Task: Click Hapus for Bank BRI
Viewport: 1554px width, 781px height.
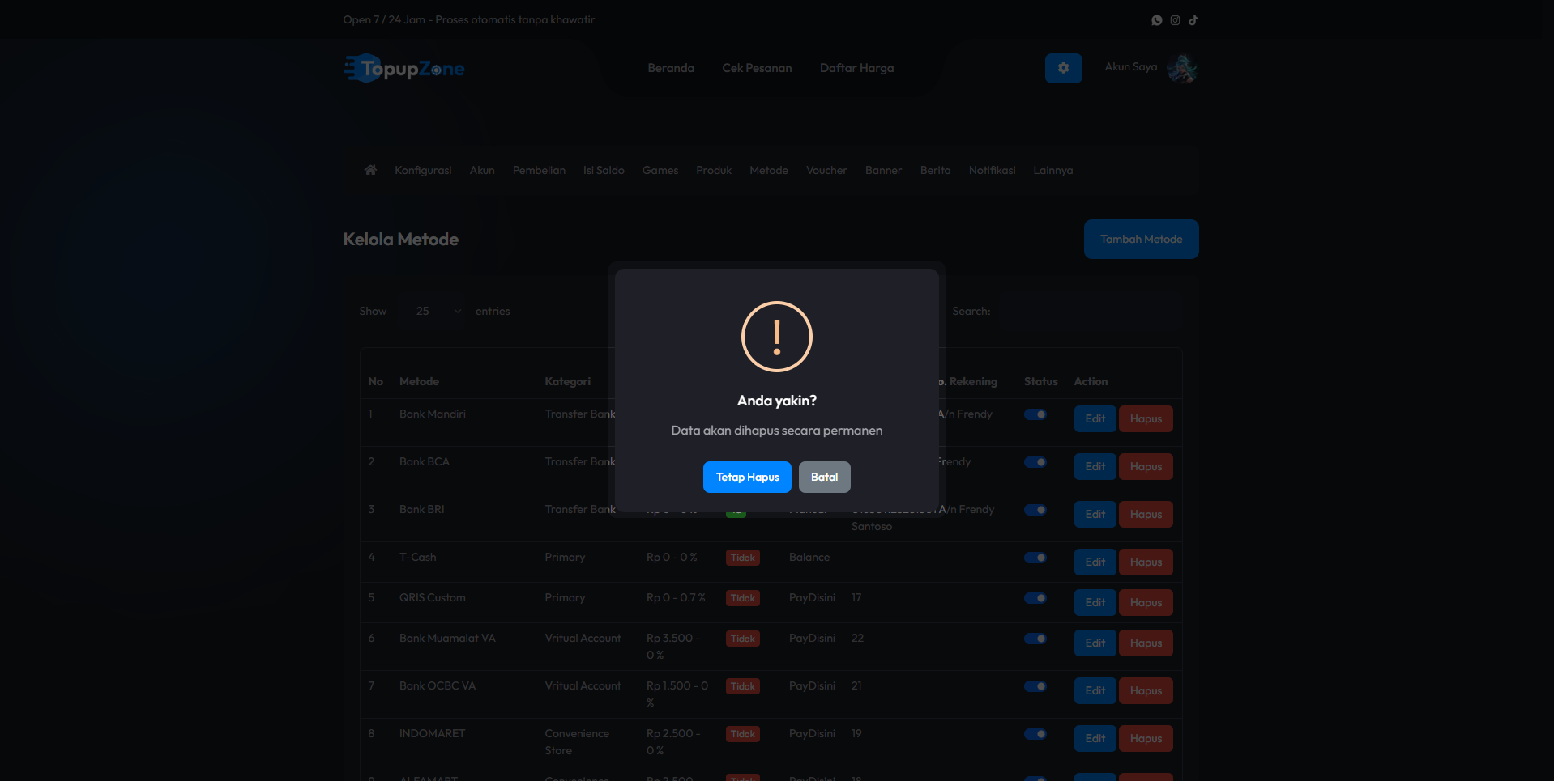Action: [x=1146, y=514]
